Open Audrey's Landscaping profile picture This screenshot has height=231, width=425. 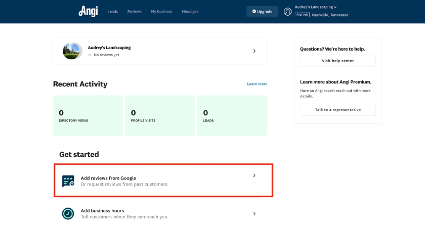coord(72,51)
